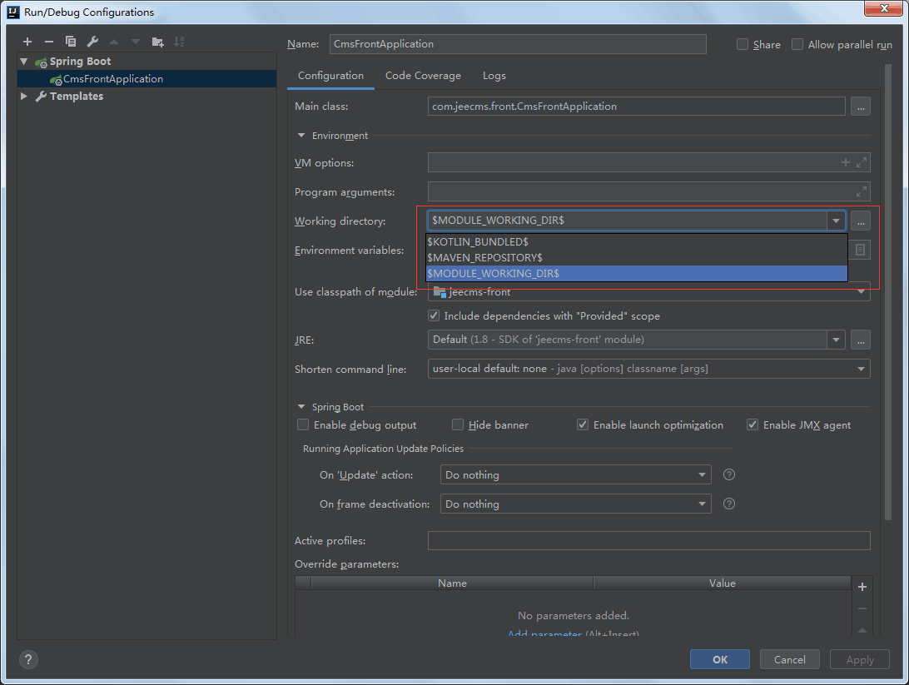
Task: Enable the Hide banner checkbox
Action: tap(458, 425)
